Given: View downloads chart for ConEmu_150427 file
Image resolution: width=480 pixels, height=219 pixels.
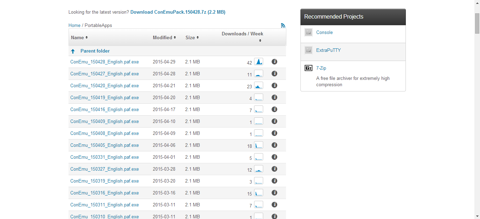Looking at the screenshot, I should 259,74.
